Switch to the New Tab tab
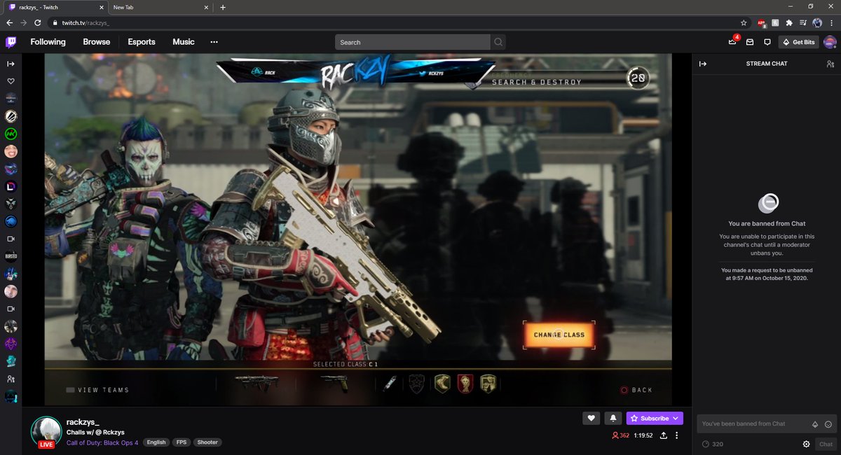The height and width of the screenshot is (455, 841). (x=160, y=7)
